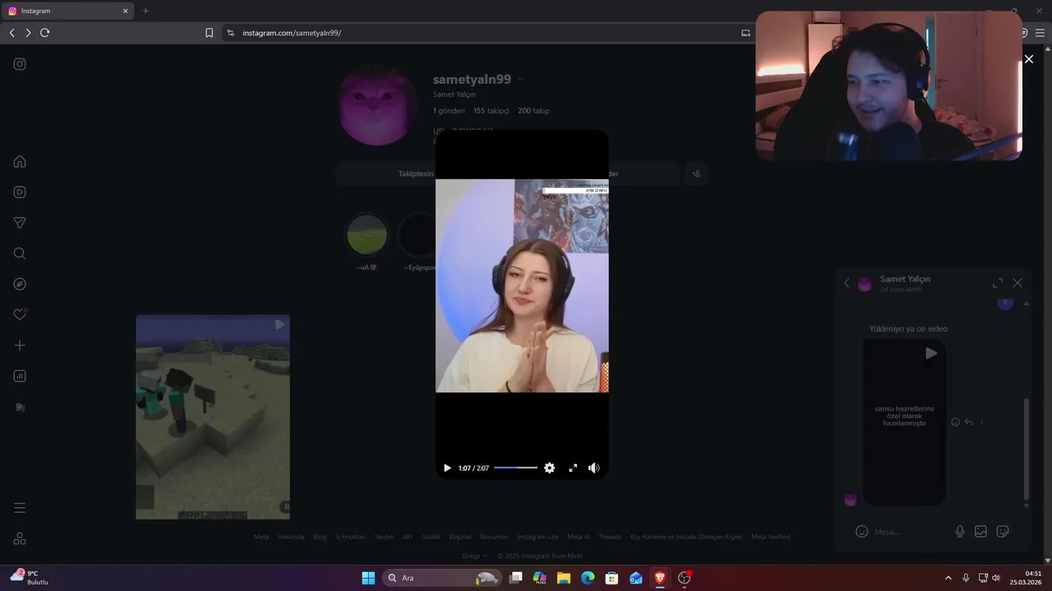Image resolution: width=1052 pixels, height=591 pixels.
Task: Open the Meta apps icon at sidebar bottom
Action: (20, 538)
